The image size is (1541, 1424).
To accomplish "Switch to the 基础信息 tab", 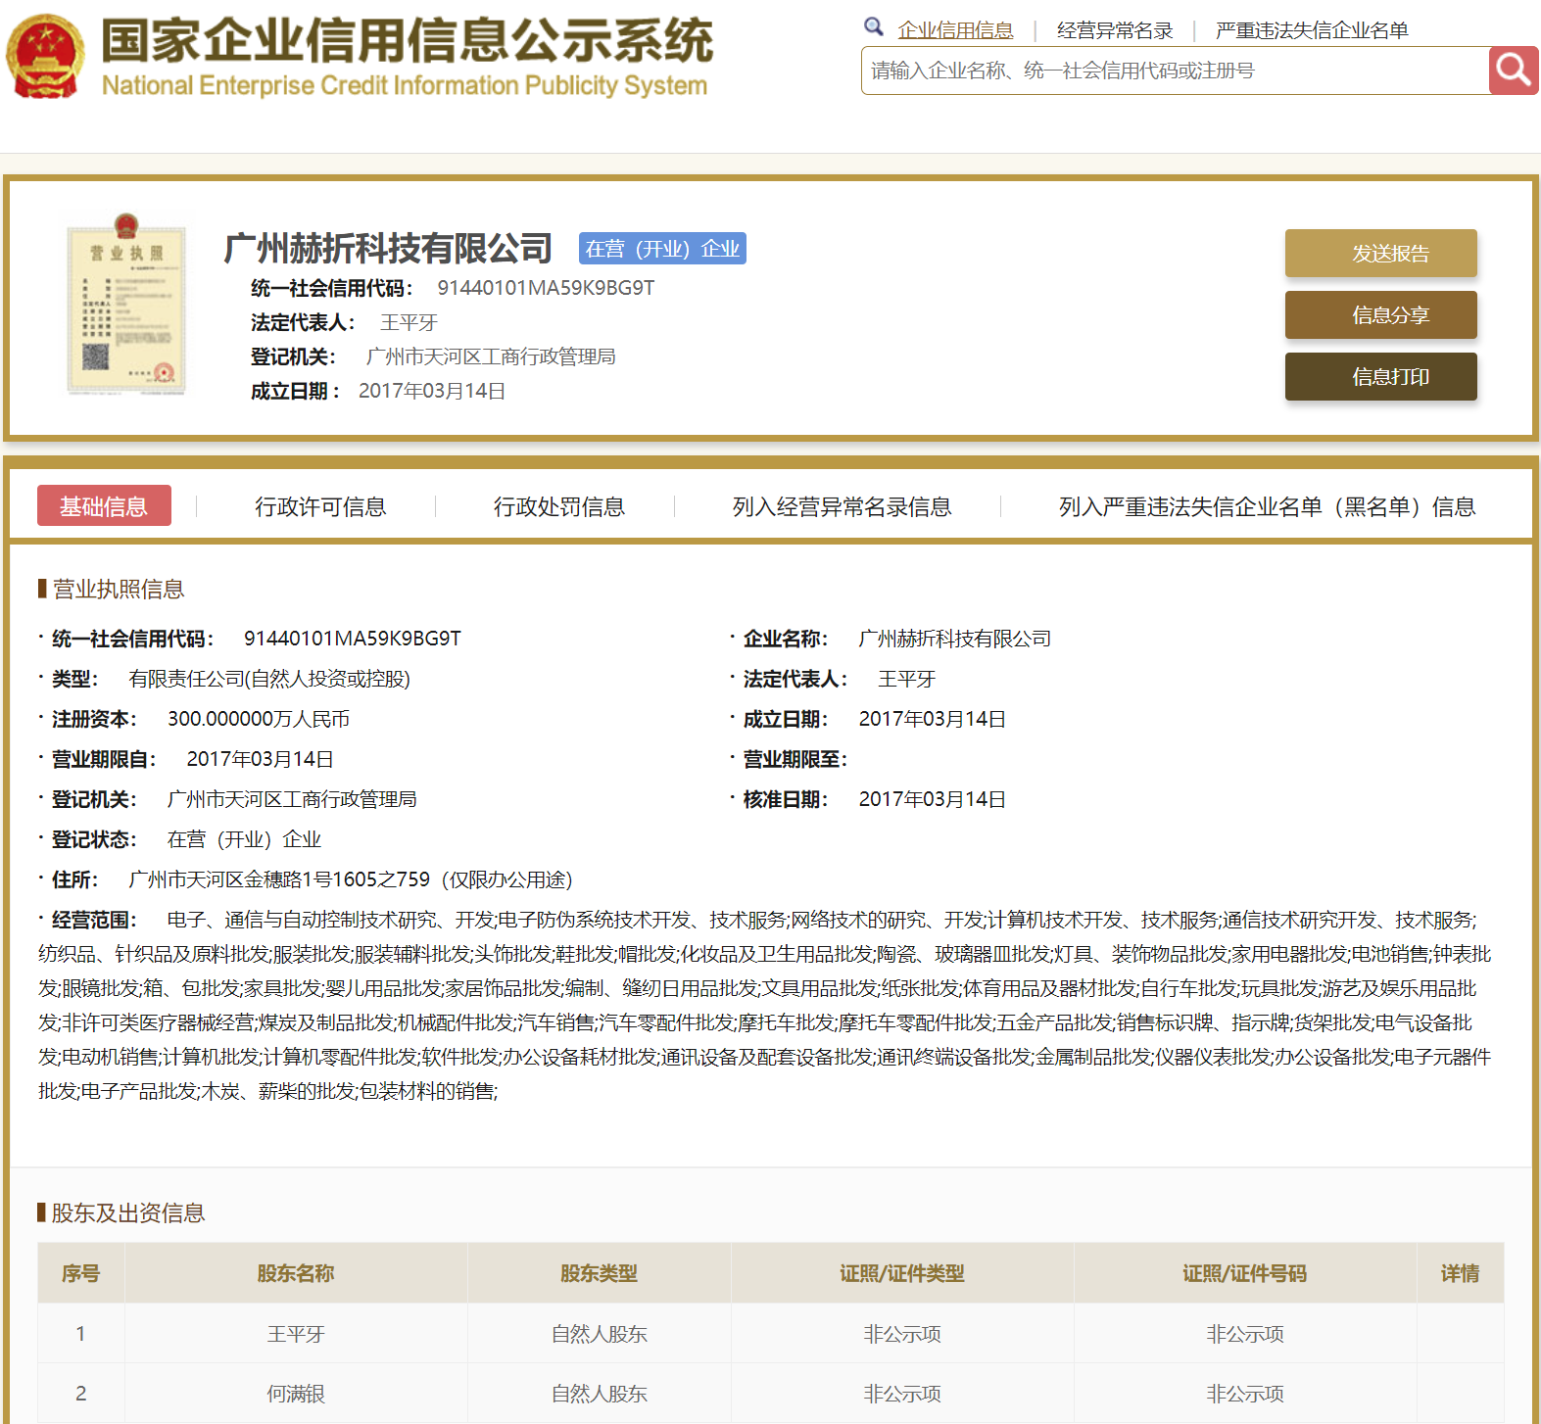I will (104, 506).
